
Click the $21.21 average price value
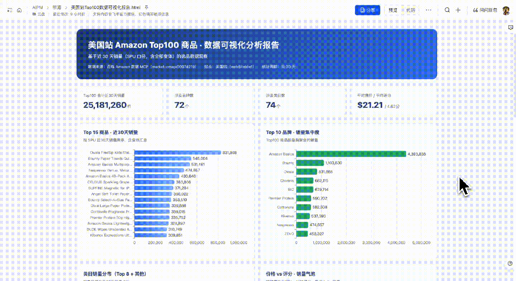370,105
